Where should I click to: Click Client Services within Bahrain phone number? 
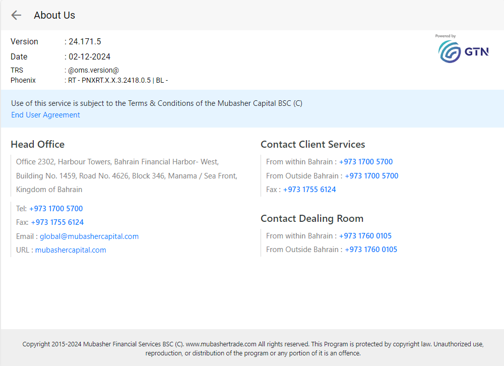point(366,162)
